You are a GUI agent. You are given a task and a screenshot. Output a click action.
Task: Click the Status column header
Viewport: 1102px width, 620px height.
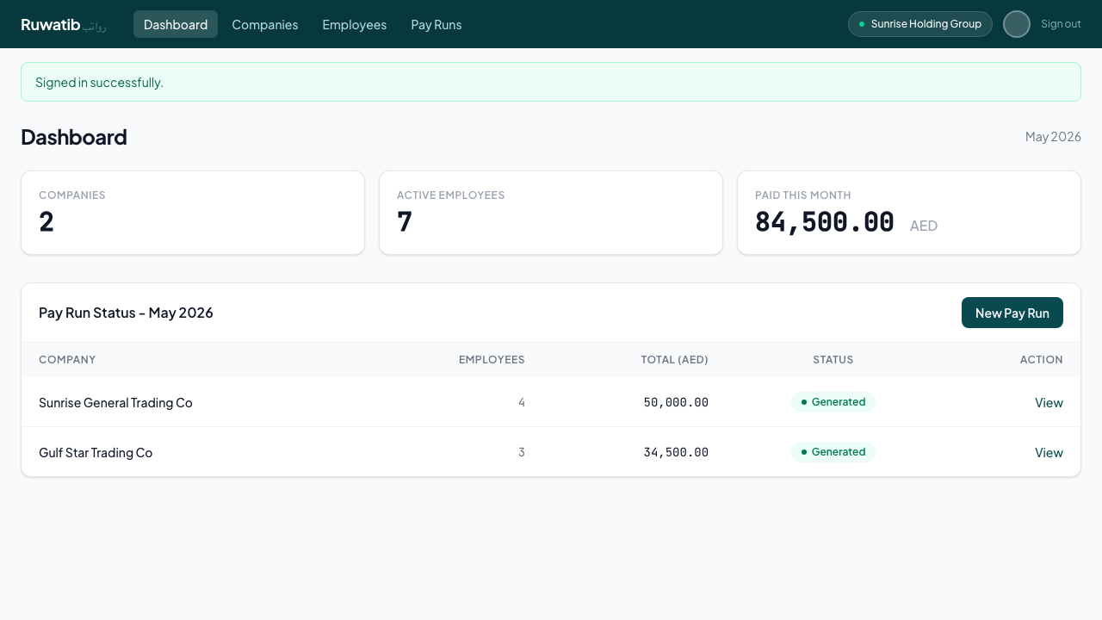833,359
